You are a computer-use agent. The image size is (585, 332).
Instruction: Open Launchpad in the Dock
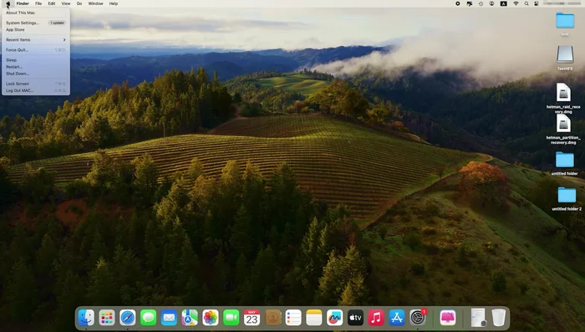click(x=107, y=318)
